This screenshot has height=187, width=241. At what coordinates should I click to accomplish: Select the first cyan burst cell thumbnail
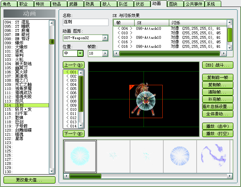[80, 156]
